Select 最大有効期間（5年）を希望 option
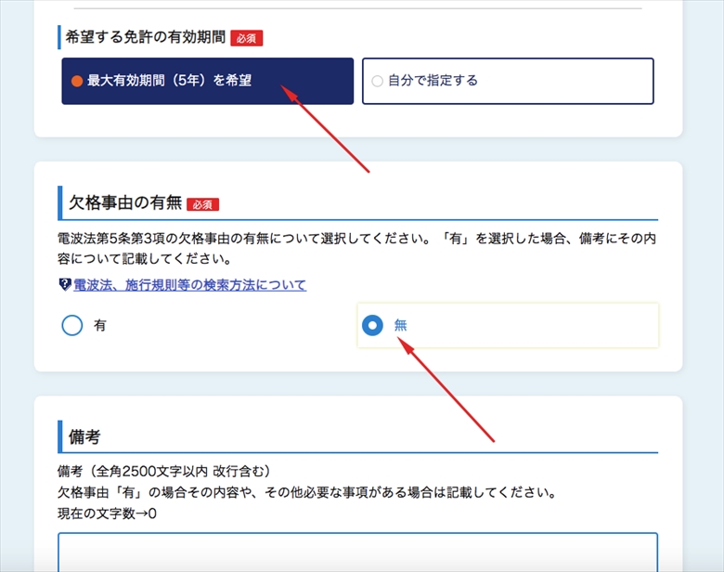 [207, 81]
